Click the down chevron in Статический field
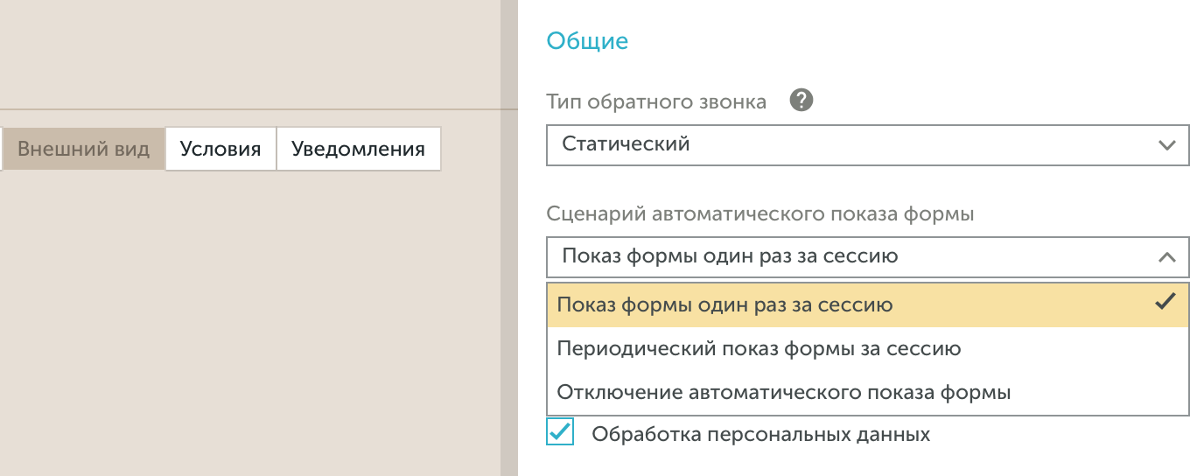This screenshot has height=476, width=1204. coord(1166,145)
